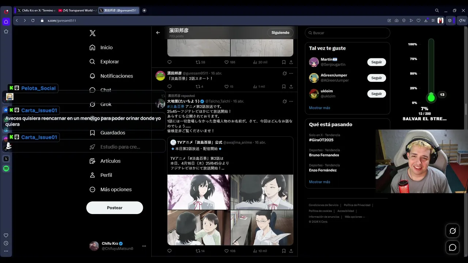Go to Inicio in X navigation
The width and height of the screenshot is (468, 263).
click(101, 47)
